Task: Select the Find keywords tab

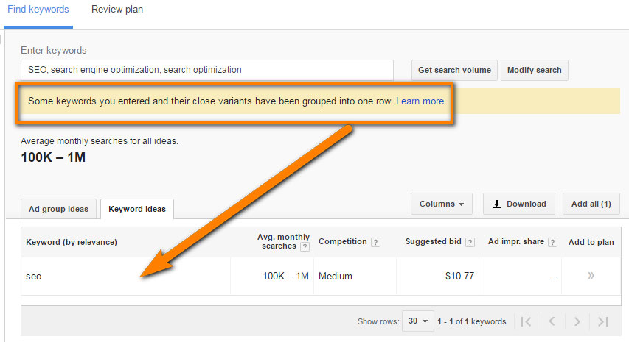Action: 38,10
